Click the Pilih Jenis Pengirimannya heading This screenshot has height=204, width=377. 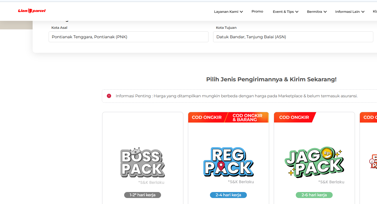coord(271,79)
